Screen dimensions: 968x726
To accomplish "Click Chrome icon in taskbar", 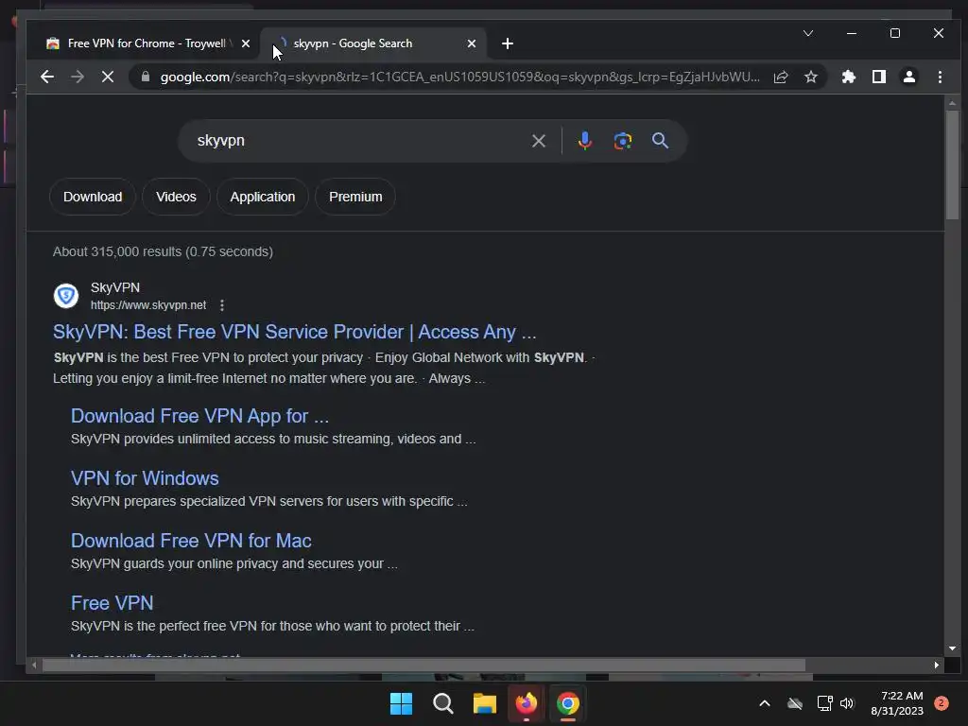I will pyautogui.click(x=568, y=703).
